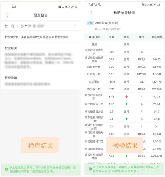Tap the 检查项目 value 浅表器官彩色多普勒超声检查/颈部
165x177 pixels.
[45, 37]
